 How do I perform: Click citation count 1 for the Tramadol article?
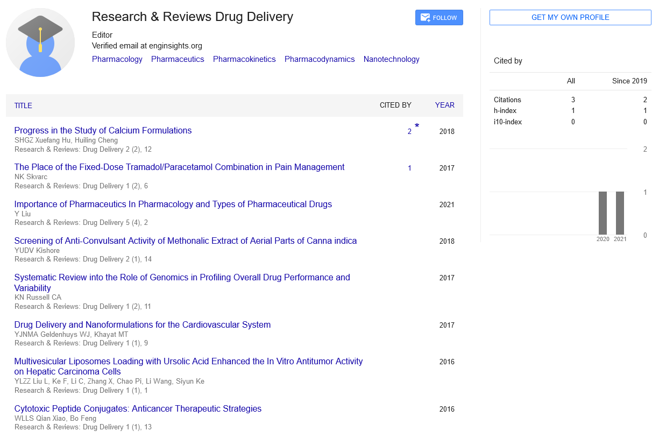[x=409, y=168]
